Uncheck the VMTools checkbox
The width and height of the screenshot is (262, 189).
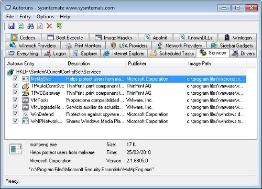16,99
